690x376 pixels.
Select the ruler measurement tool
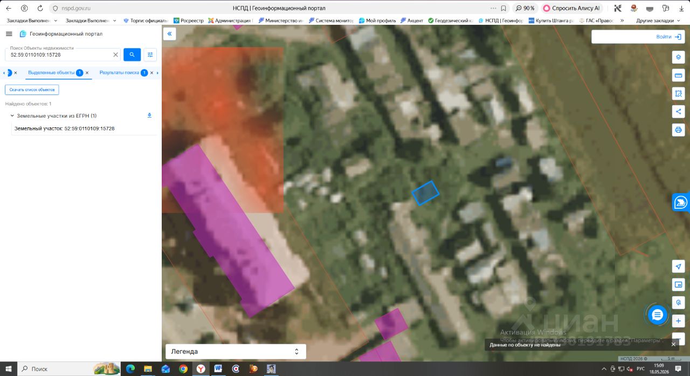coord(678,76)
